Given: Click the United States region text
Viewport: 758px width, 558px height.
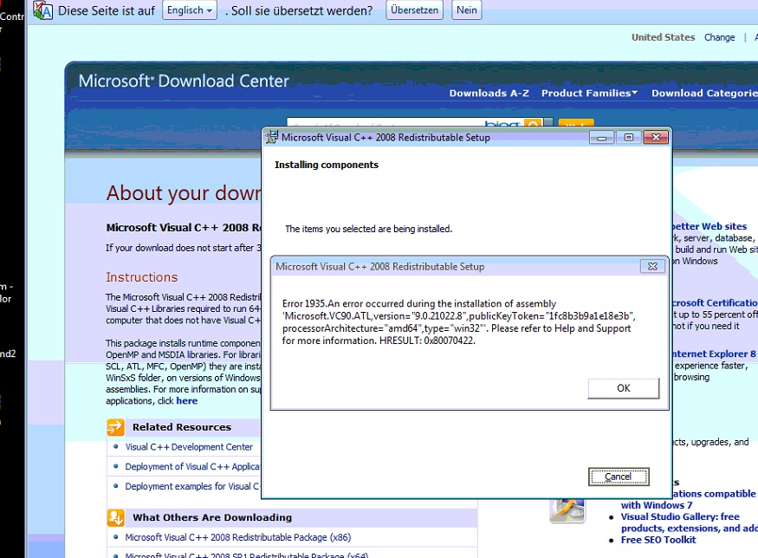Looking at the screenshot, I should 663,37.
